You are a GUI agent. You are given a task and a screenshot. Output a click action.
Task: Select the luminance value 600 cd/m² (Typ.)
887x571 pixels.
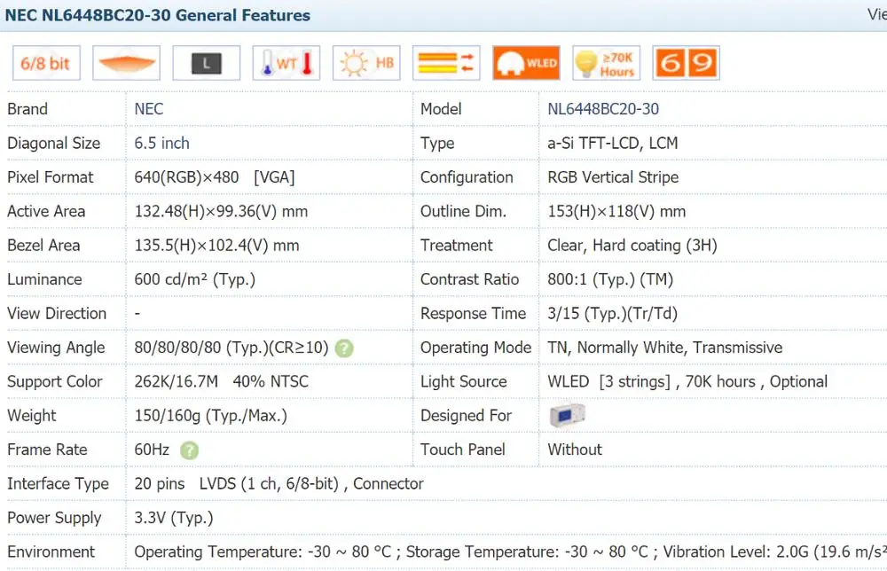point(194,279)
